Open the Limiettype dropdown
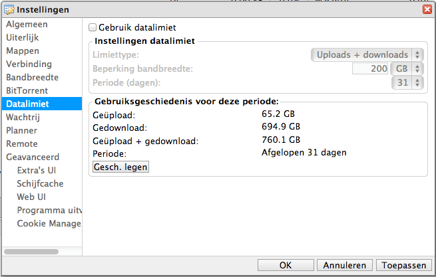The width and height of the screenshot is (436, 277). tap(367, 54)
